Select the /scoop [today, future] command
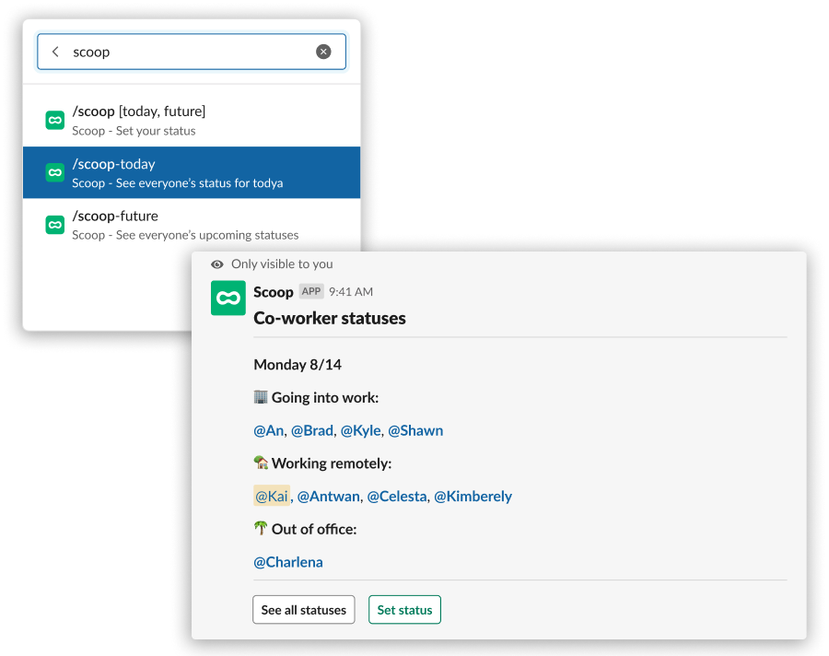Image resolution: width=829 pixels, height=656 pixels. click(x=192, y=121)
